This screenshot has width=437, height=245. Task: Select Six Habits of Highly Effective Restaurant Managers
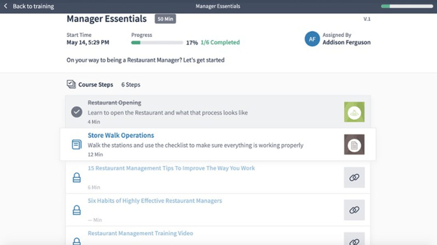(x=155, y=201)
